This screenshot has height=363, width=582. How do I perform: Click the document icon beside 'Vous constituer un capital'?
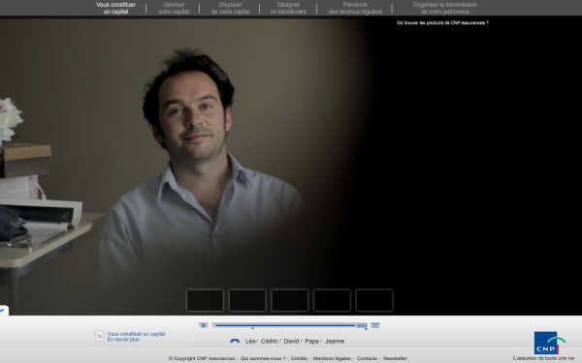click(x=100, y=336)
